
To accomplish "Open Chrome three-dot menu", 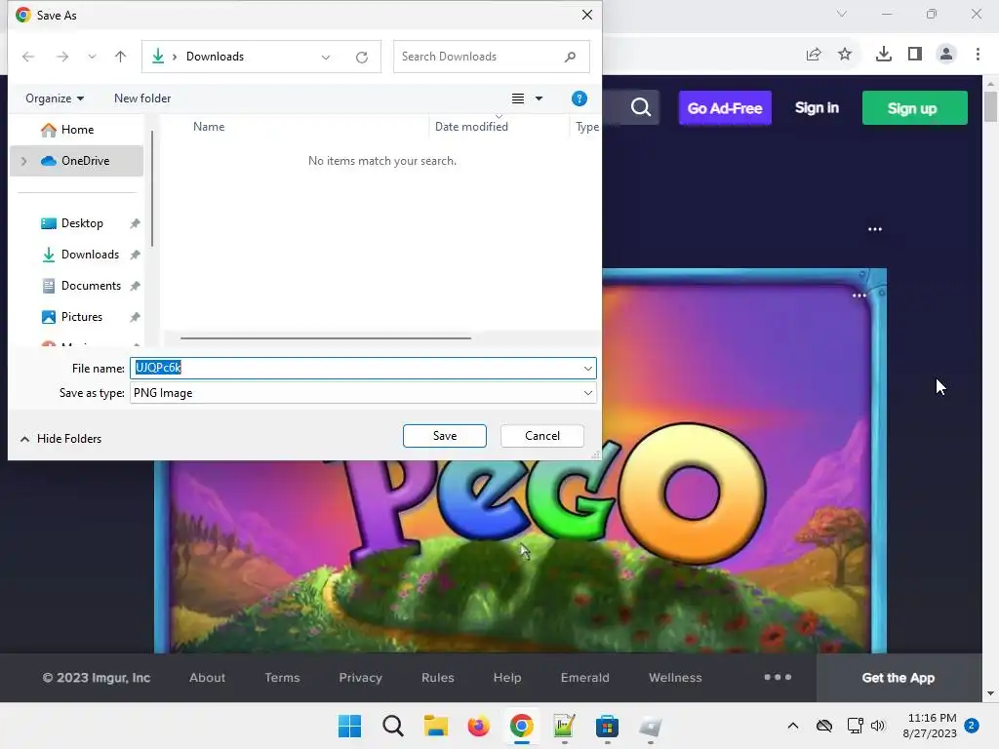I will coord(978,55).
